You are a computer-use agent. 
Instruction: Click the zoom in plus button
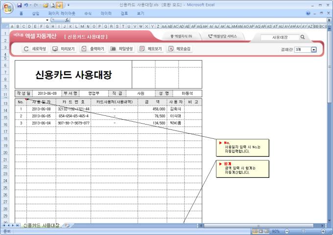pyautogui.click(x=323, y=231)
